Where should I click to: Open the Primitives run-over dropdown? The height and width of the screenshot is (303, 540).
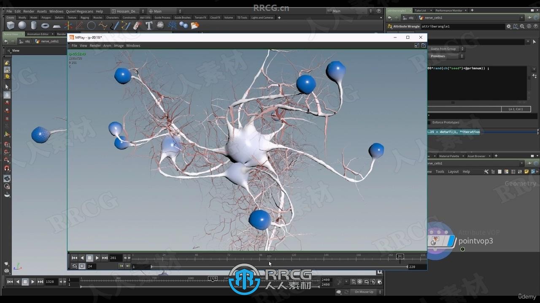pos(445,56)
